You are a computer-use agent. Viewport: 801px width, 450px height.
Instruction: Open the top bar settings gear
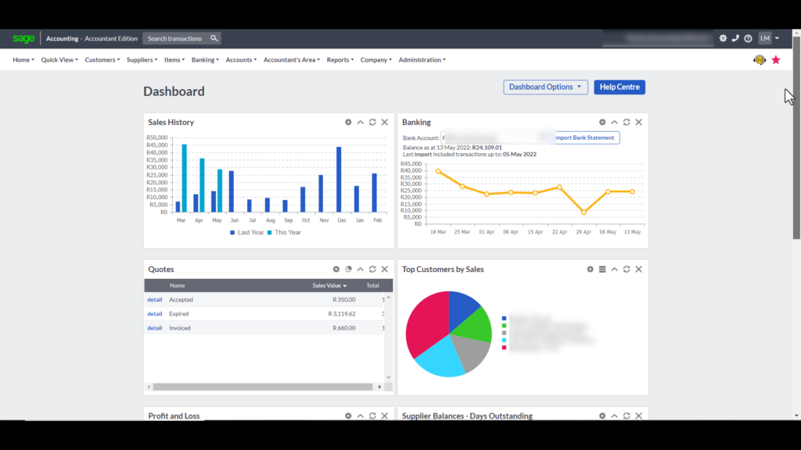pyautogui.click(x=723, y=38)
